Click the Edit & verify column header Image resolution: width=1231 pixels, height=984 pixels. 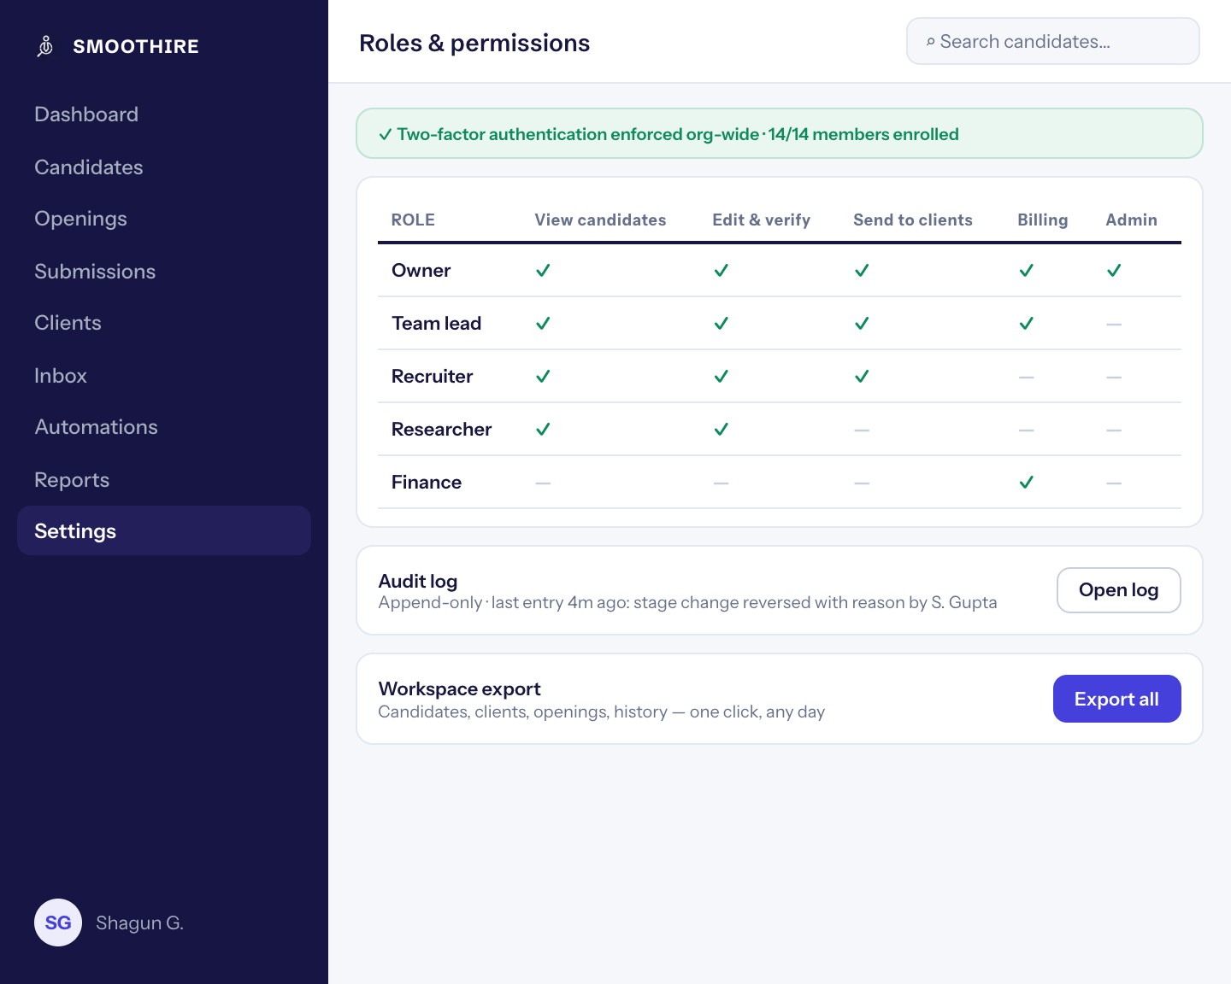(761, 220)
